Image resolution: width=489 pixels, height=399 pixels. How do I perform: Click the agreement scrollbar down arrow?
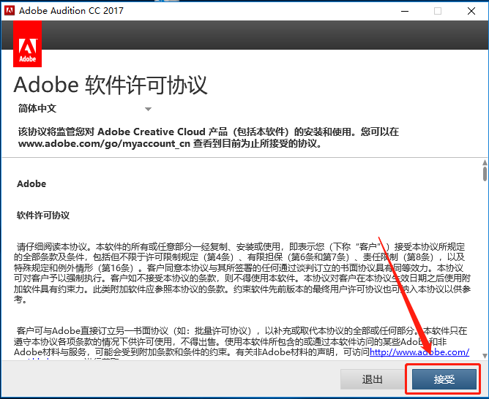(485, 355)
